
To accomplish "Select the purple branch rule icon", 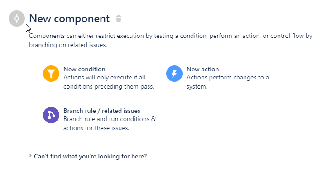I will tap(51, 115).
